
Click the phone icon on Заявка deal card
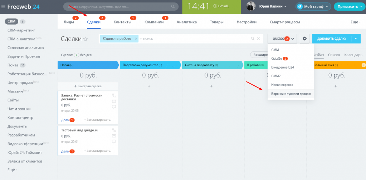pyautogui.click(x=114, y=95)
